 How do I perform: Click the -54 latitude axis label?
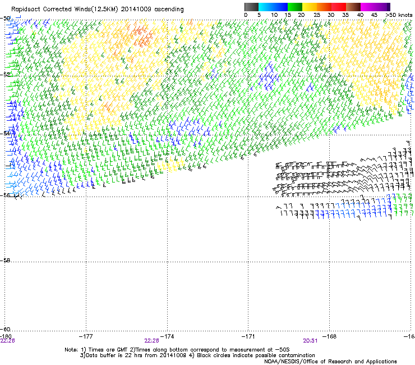click(x=5, y=133)
